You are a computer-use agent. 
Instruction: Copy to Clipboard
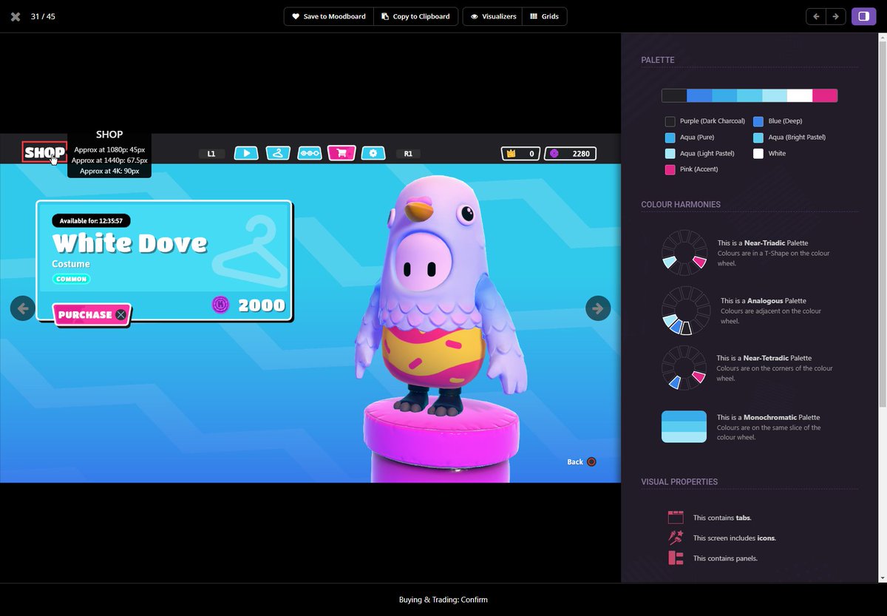415,16
